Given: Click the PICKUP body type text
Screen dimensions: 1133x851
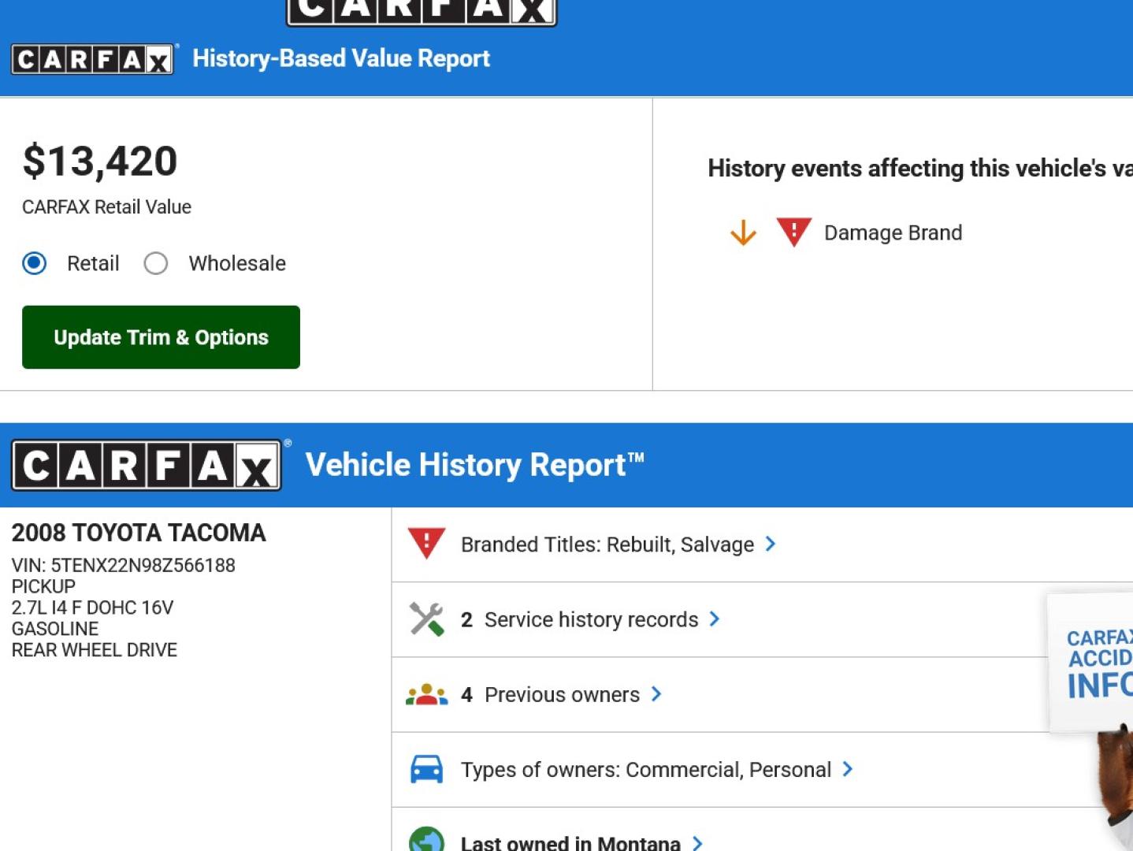Looking at the screenshot, I should [43, 586].
